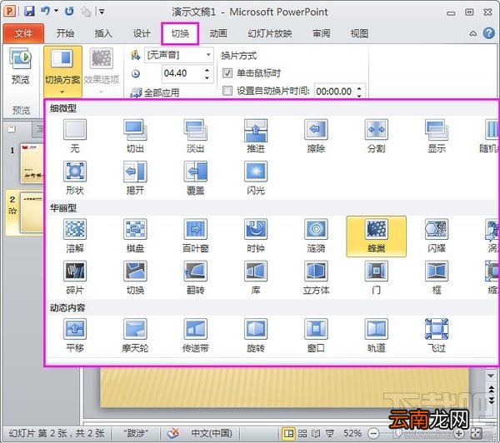Apply the 覆盖 cover transition
The image size is (500, 443).
point(195,178)
